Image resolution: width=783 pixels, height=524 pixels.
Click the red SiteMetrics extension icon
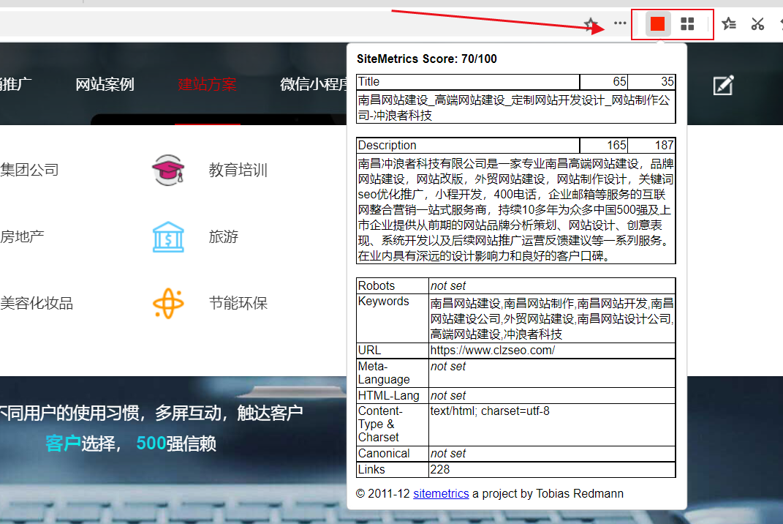[657, 24]
